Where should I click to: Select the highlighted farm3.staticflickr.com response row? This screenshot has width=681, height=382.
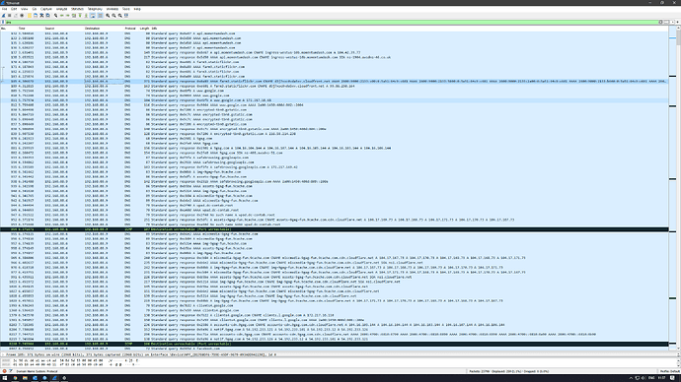[x=335, y=81]
